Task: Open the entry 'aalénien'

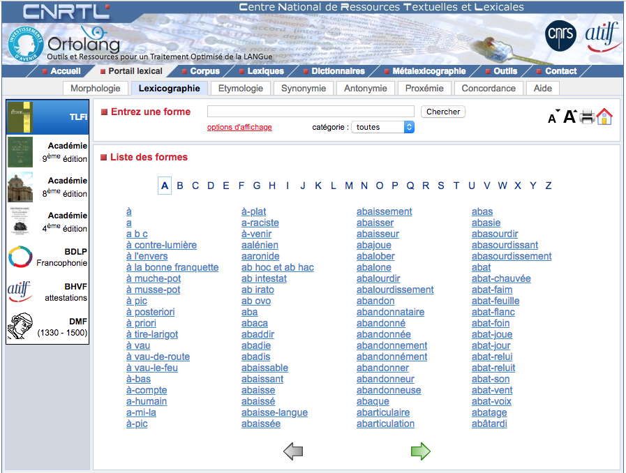Action: pyautogui.click(x=260, y=245)
